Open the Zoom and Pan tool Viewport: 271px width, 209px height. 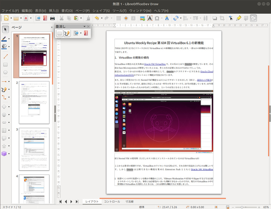tap(133, 18)
